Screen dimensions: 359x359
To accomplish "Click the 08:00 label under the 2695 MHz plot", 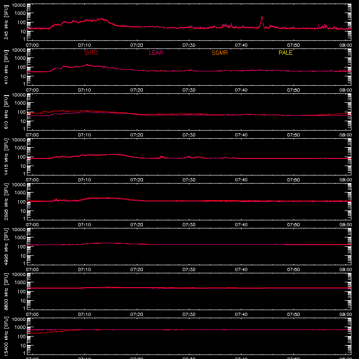I will click(x=346, y=225).
